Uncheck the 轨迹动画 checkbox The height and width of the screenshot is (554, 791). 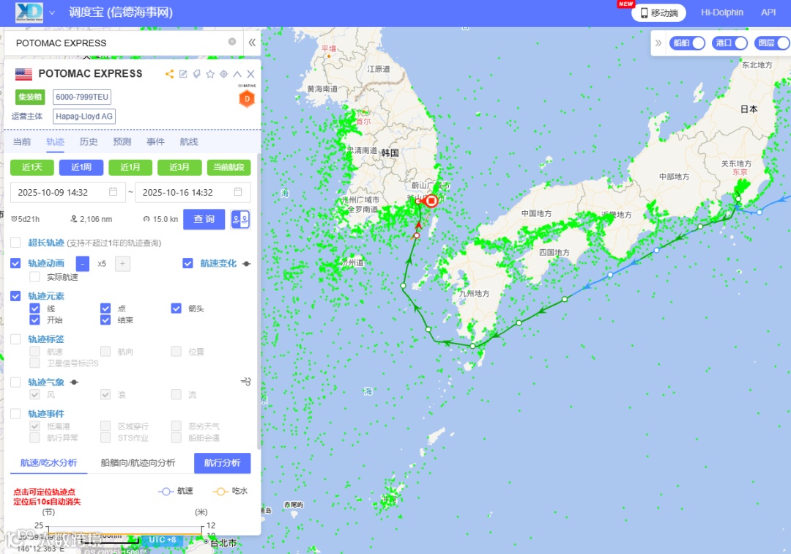pyautogui.click(x=15, y=263)
